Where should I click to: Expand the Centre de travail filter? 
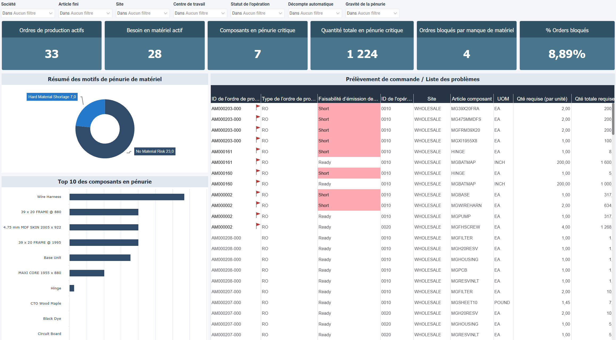click(200, 13)
